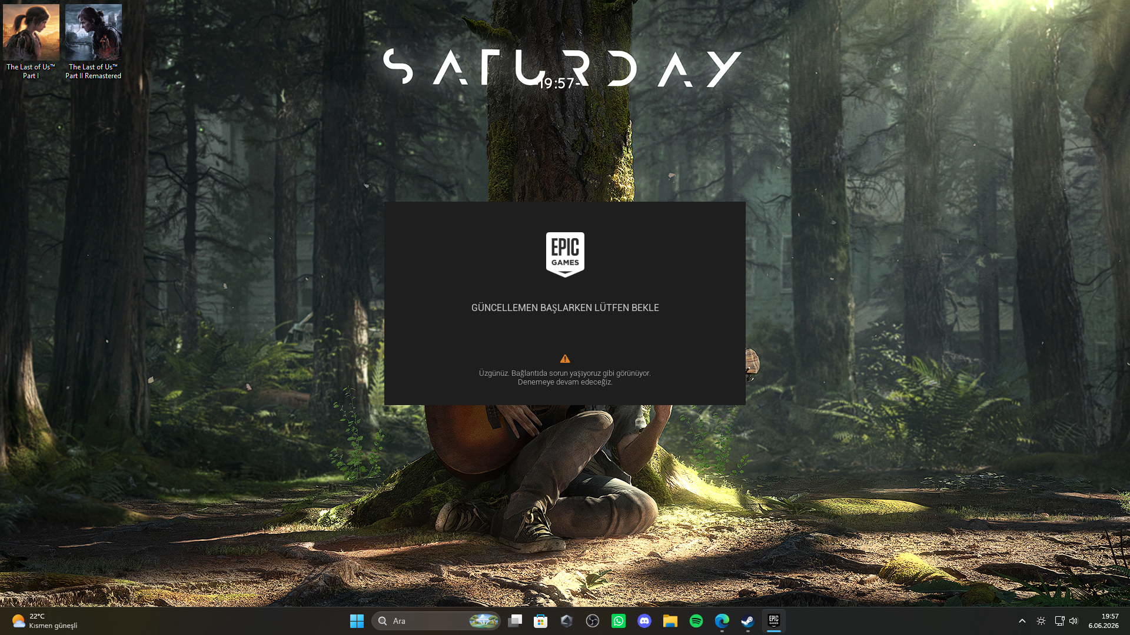Image resolution: width=1130 pixels, height=635 pixels.
Task: Open The Last of Us Part II Remastered shortcut
Action: point(94,41)
